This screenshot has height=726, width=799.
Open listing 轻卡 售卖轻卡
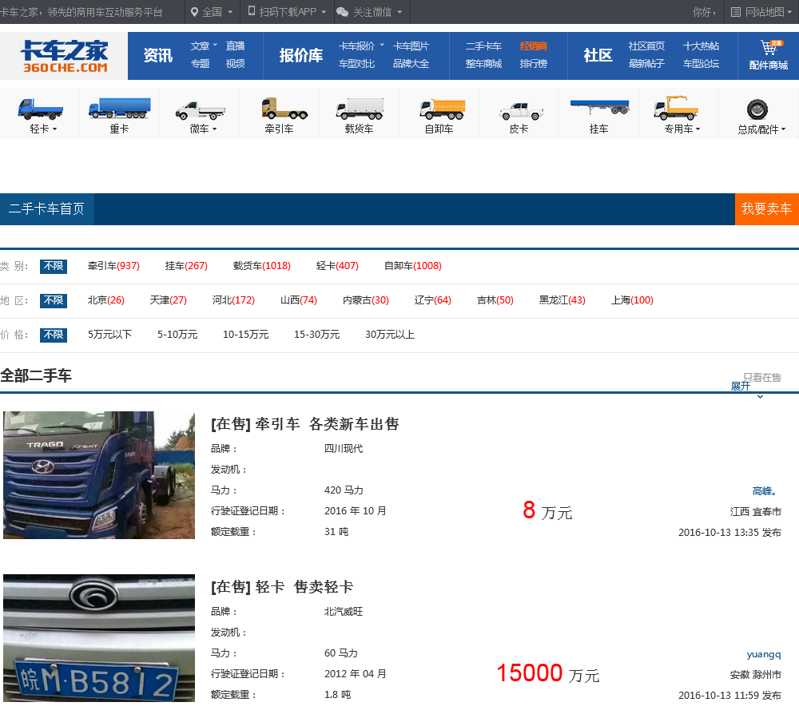pos(282,587)
